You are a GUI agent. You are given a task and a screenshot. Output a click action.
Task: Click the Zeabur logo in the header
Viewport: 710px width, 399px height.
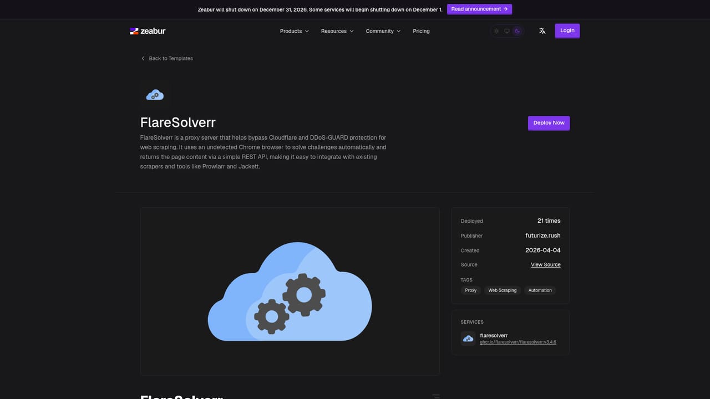148,31
